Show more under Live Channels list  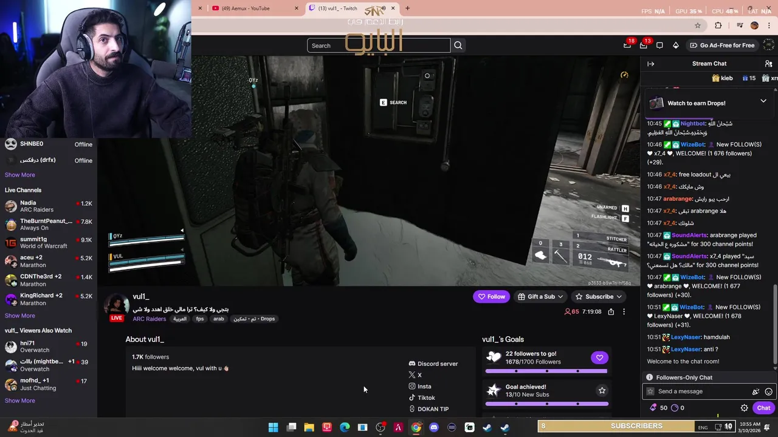19,316
